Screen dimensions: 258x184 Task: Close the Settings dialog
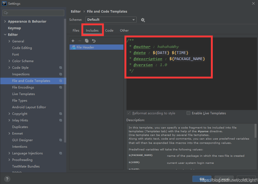(253, 4)
